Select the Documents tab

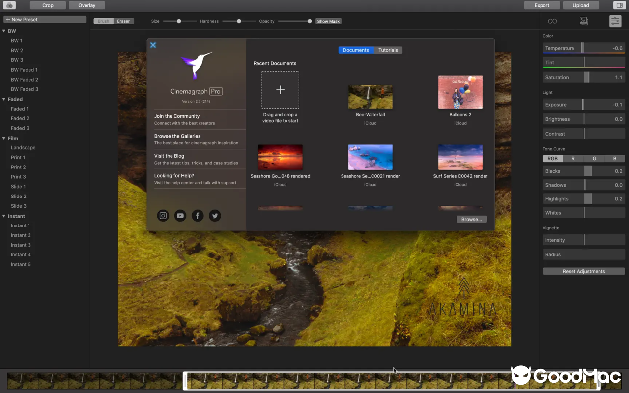click(x=356, y=50)
